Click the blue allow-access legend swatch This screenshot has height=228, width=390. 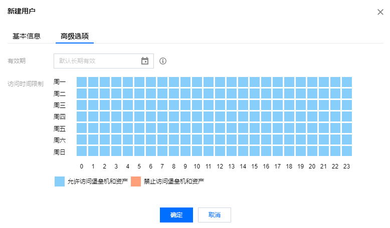pos(60,181)
